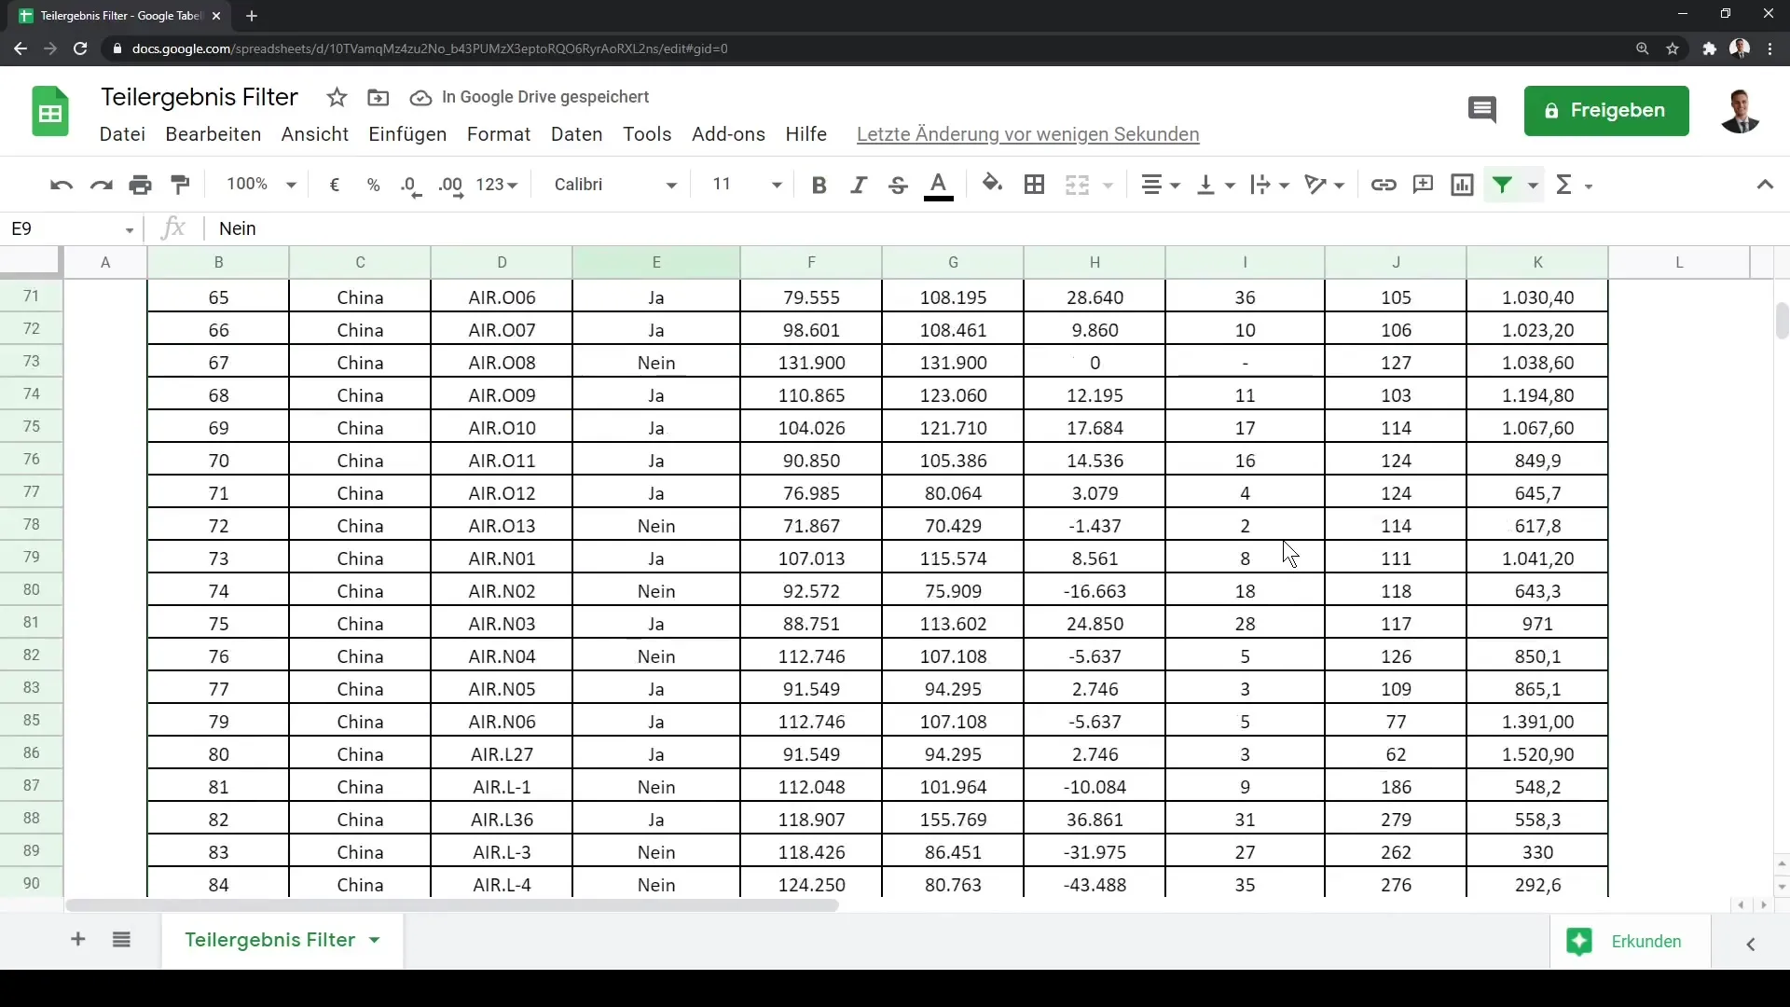1790x1007 pixels.
Task: Toggle bold formatting
Action: 819,185
